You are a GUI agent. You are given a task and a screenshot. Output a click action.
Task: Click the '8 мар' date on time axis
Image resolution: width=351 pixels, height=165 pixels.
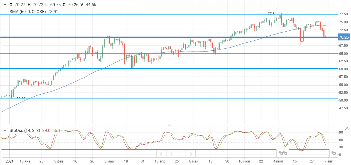(109, 161)
